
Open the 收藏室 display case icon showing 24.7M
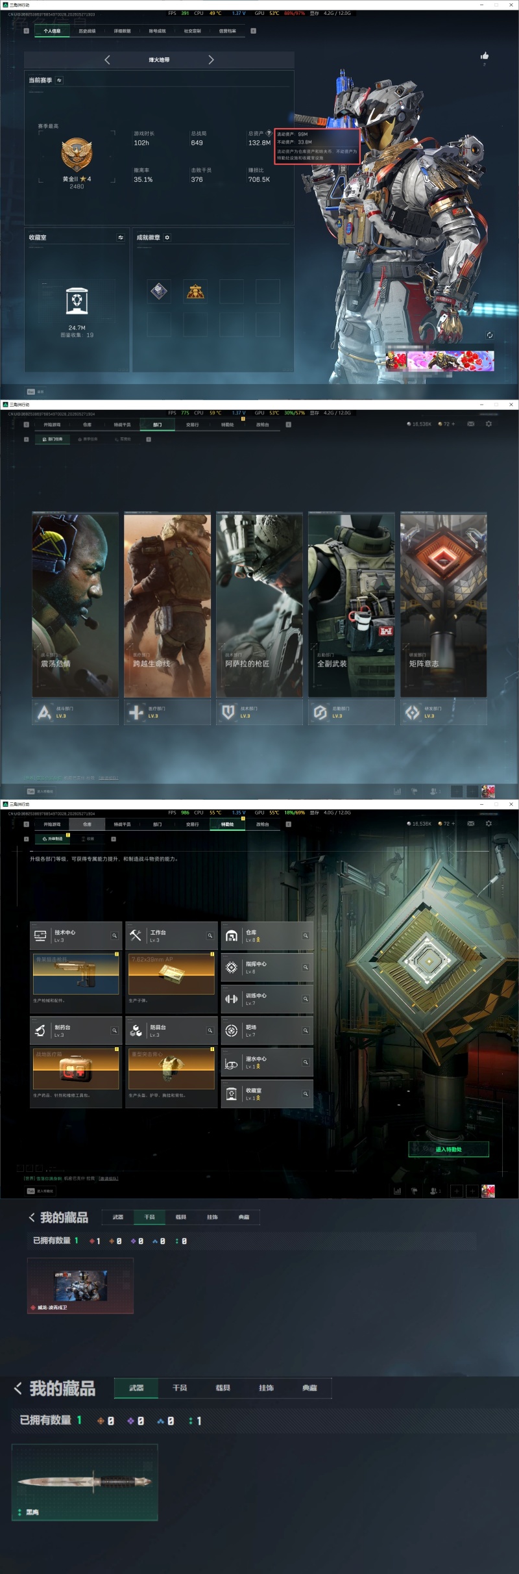[x=77, y=301]
